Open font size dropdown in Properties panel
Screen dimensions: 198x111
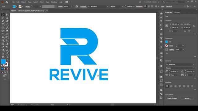pos(178,72)
